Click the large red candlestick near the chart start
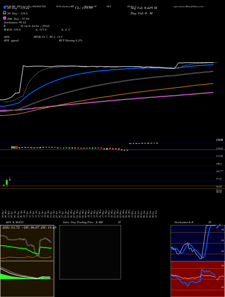The image size is (225, 297). click(16, 147)
